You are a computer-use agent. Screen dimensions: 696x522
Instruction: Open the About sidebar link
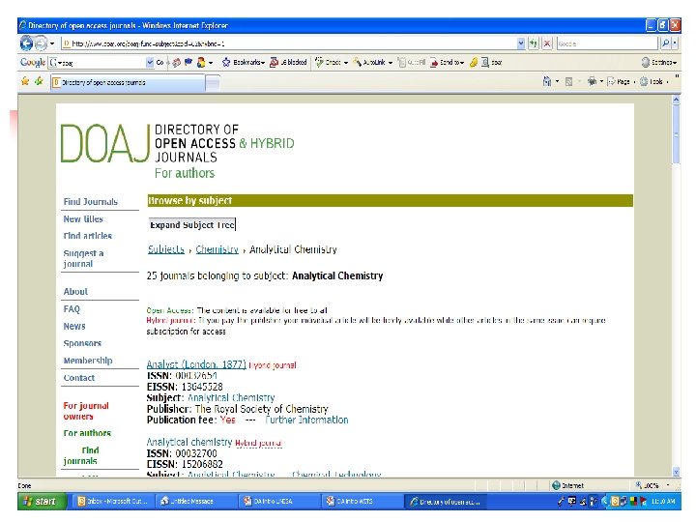pyautogui.click(x=75, y=292)
